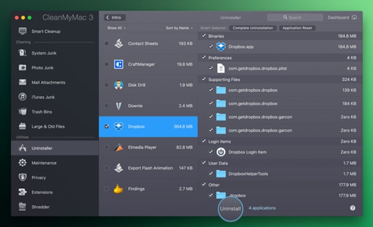
Task: Click the Dropbox app icon in list
Action: coord(118,126)
